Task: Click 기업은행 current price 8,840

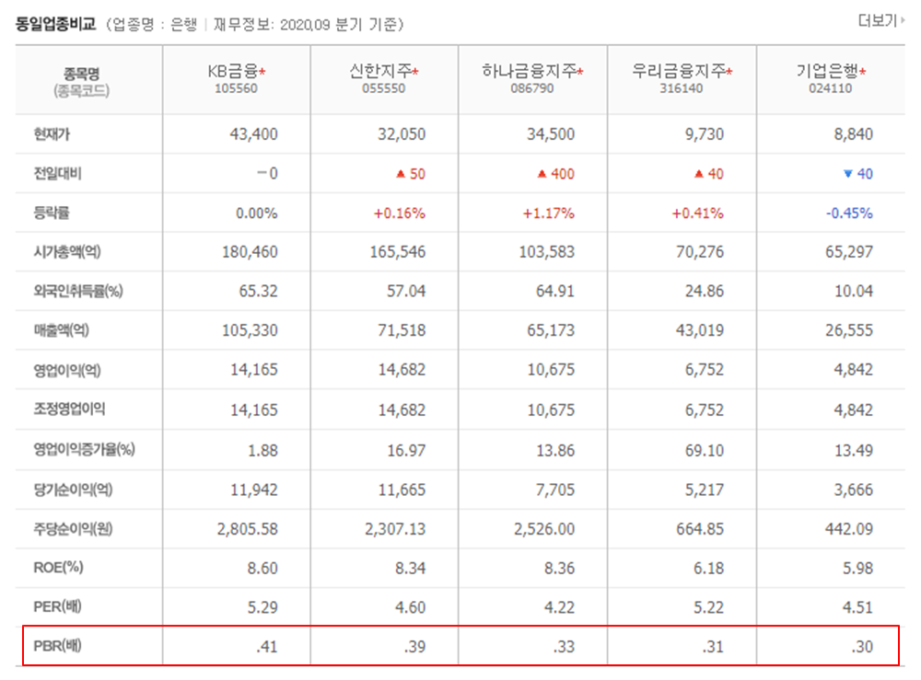Action: 854,134
